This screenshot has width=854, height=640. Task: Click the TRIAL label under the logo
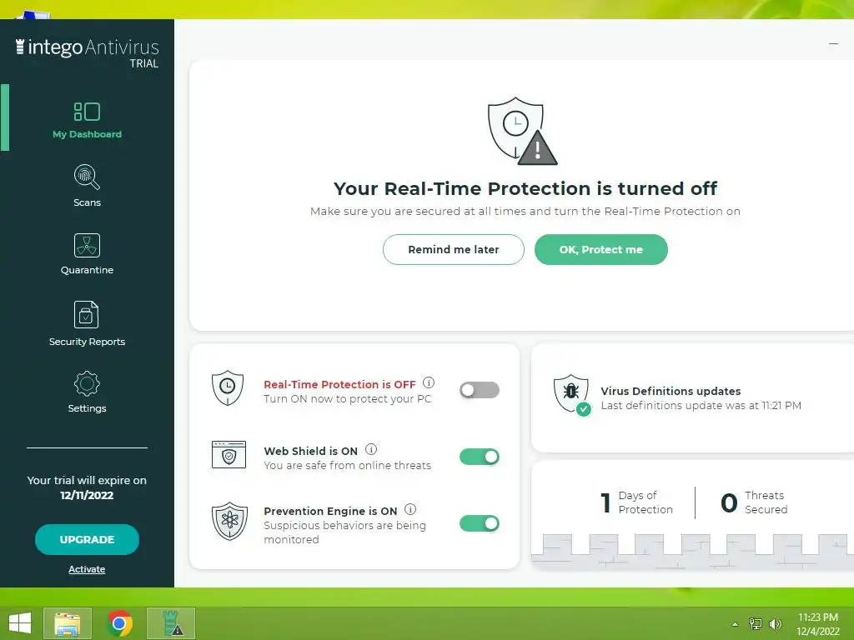pyautogui.click(x=143, y=63)
